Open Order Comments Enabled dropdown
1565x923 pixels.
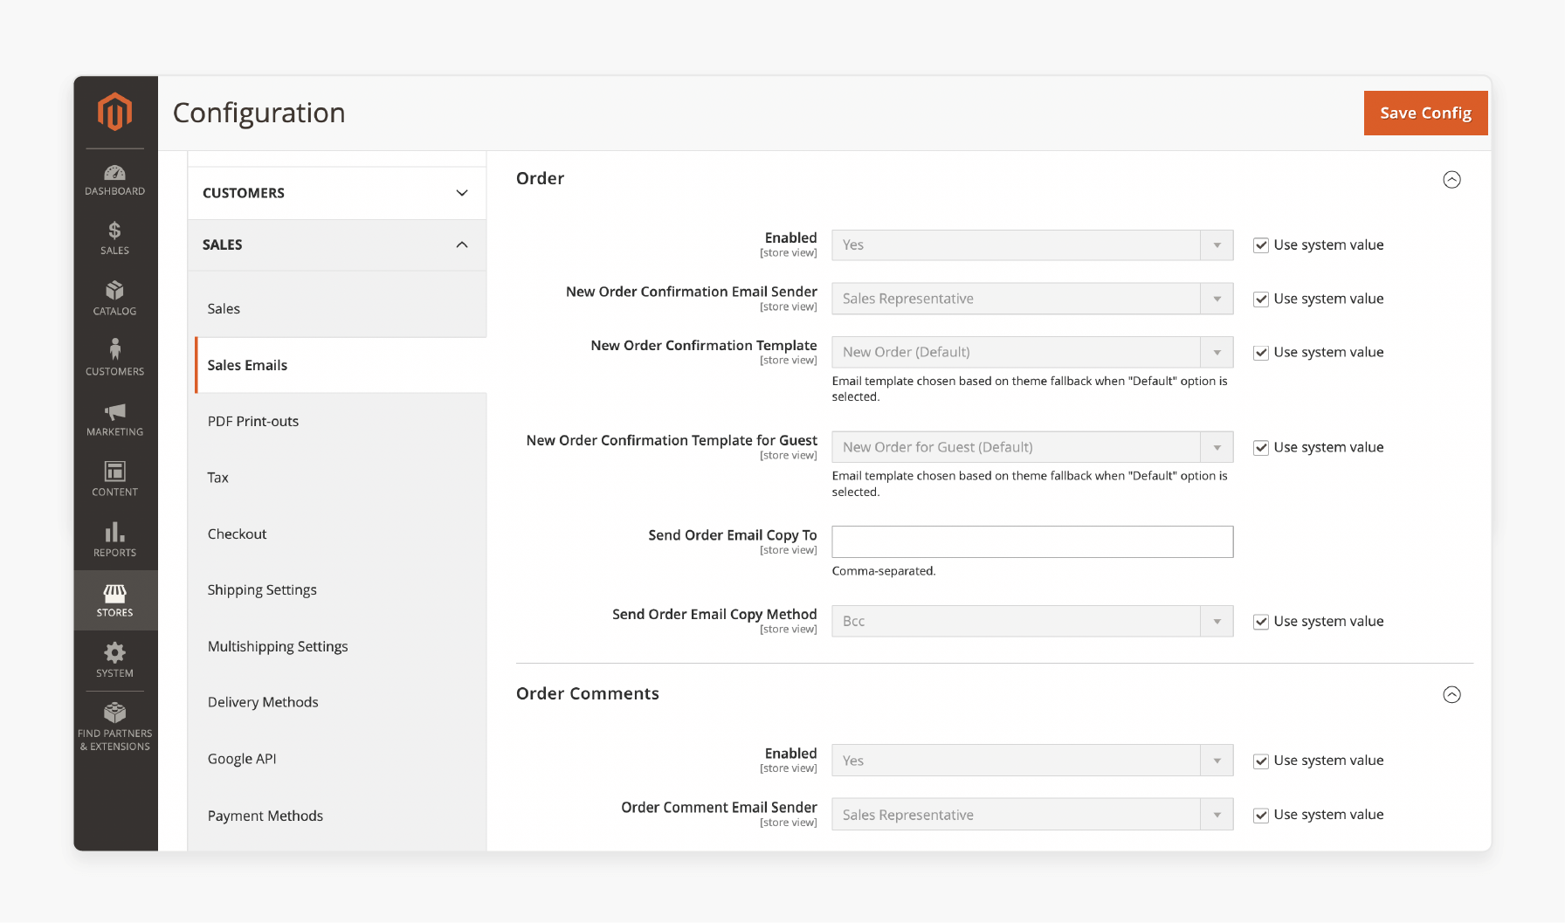1032,761
